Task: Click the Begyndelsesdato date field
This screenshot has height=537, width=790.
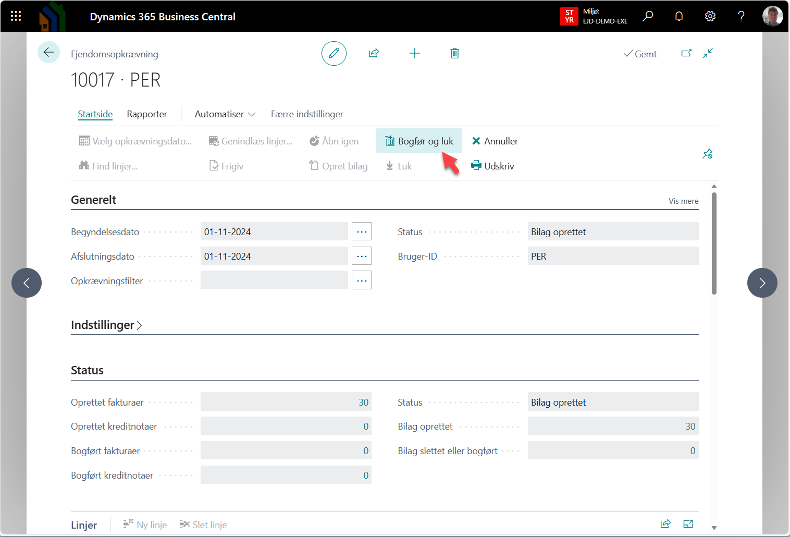Action: pyautogui.click(x=274, y=231)
